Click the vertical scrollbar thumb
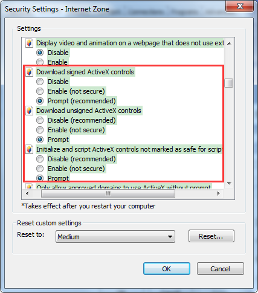Screen dimensions: 258x293 click(x=229, y=83)
